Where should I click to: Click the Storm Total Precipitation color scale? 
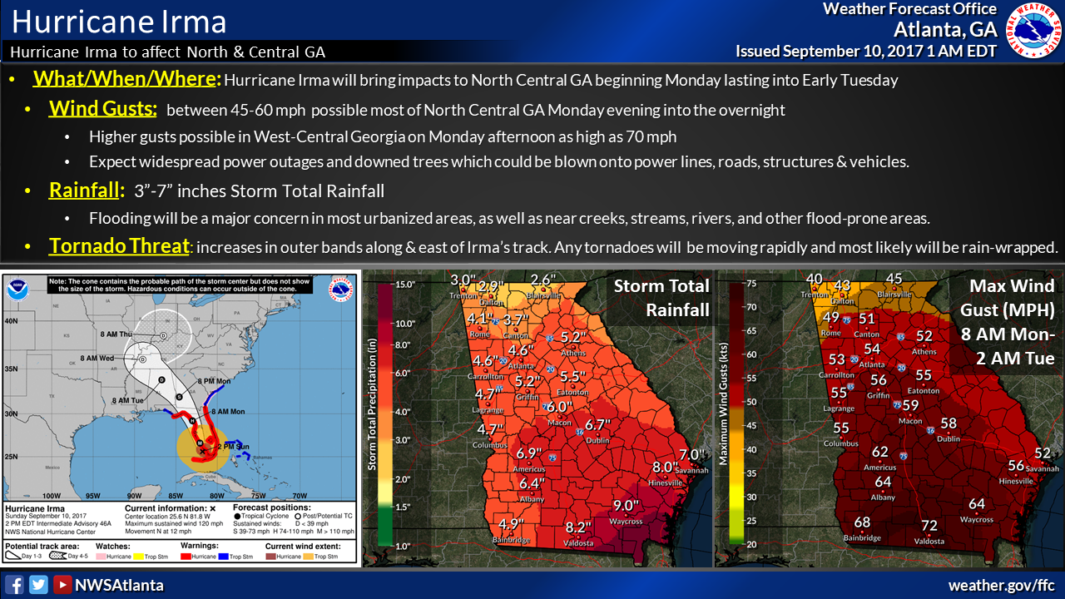point(386,414)
